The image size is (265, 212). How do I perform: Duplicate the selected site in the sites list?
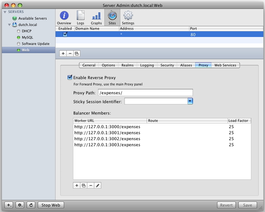tap(77, 54)
